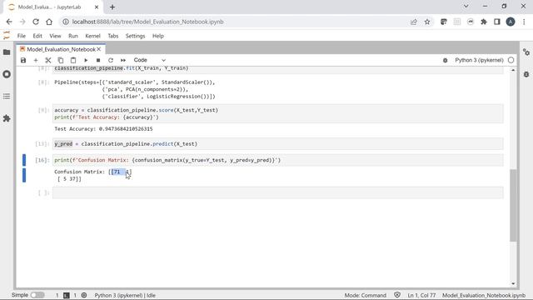533x300 pixels.
Task: Enable the debugger bug icon in toolbar
Action: pyautogui.click(x=445, y=60)
